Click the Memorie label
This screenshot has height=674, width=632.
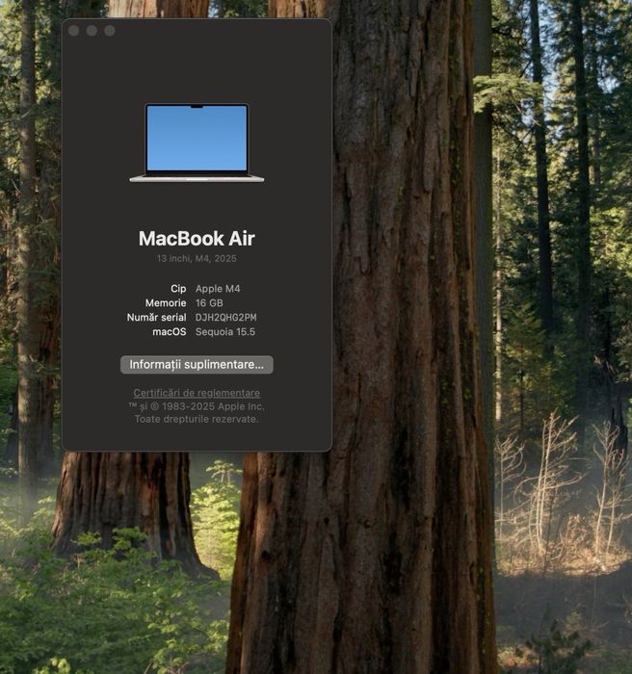pos(166,303)
